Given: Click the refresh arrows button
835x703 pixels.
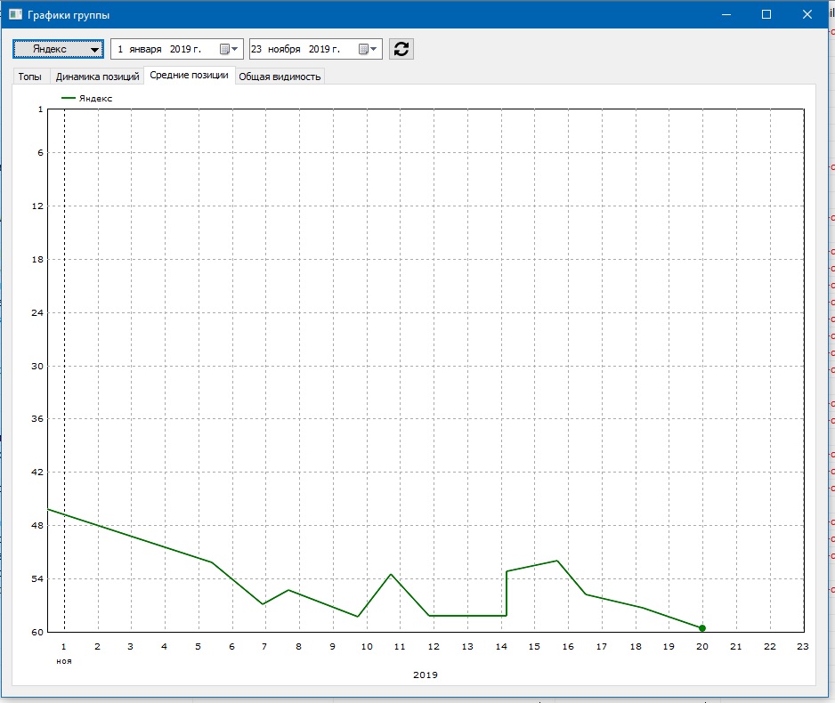Looking at the screenshot, I should click(x=401, y=49).
